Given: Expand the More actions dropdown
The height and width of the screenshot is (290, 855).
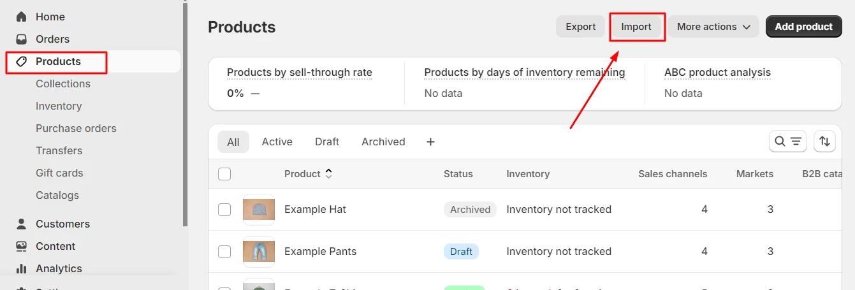Looking at the screenshot, I should pos(713,27).
